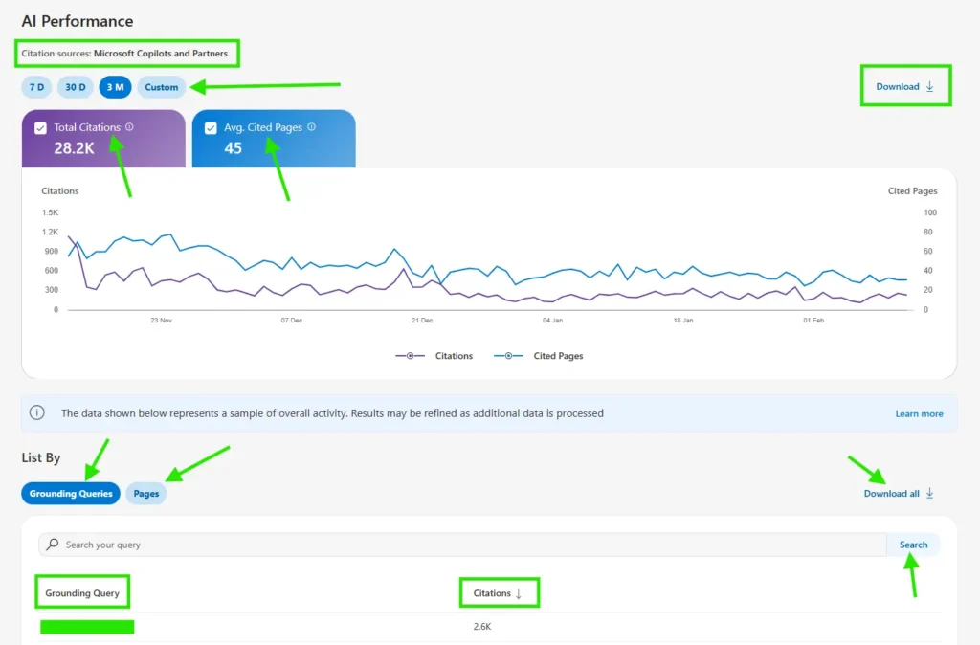Uncheck the Avg. Cited Pages metric checkbox
The image size is (980, 645).
tap(212, 126)
